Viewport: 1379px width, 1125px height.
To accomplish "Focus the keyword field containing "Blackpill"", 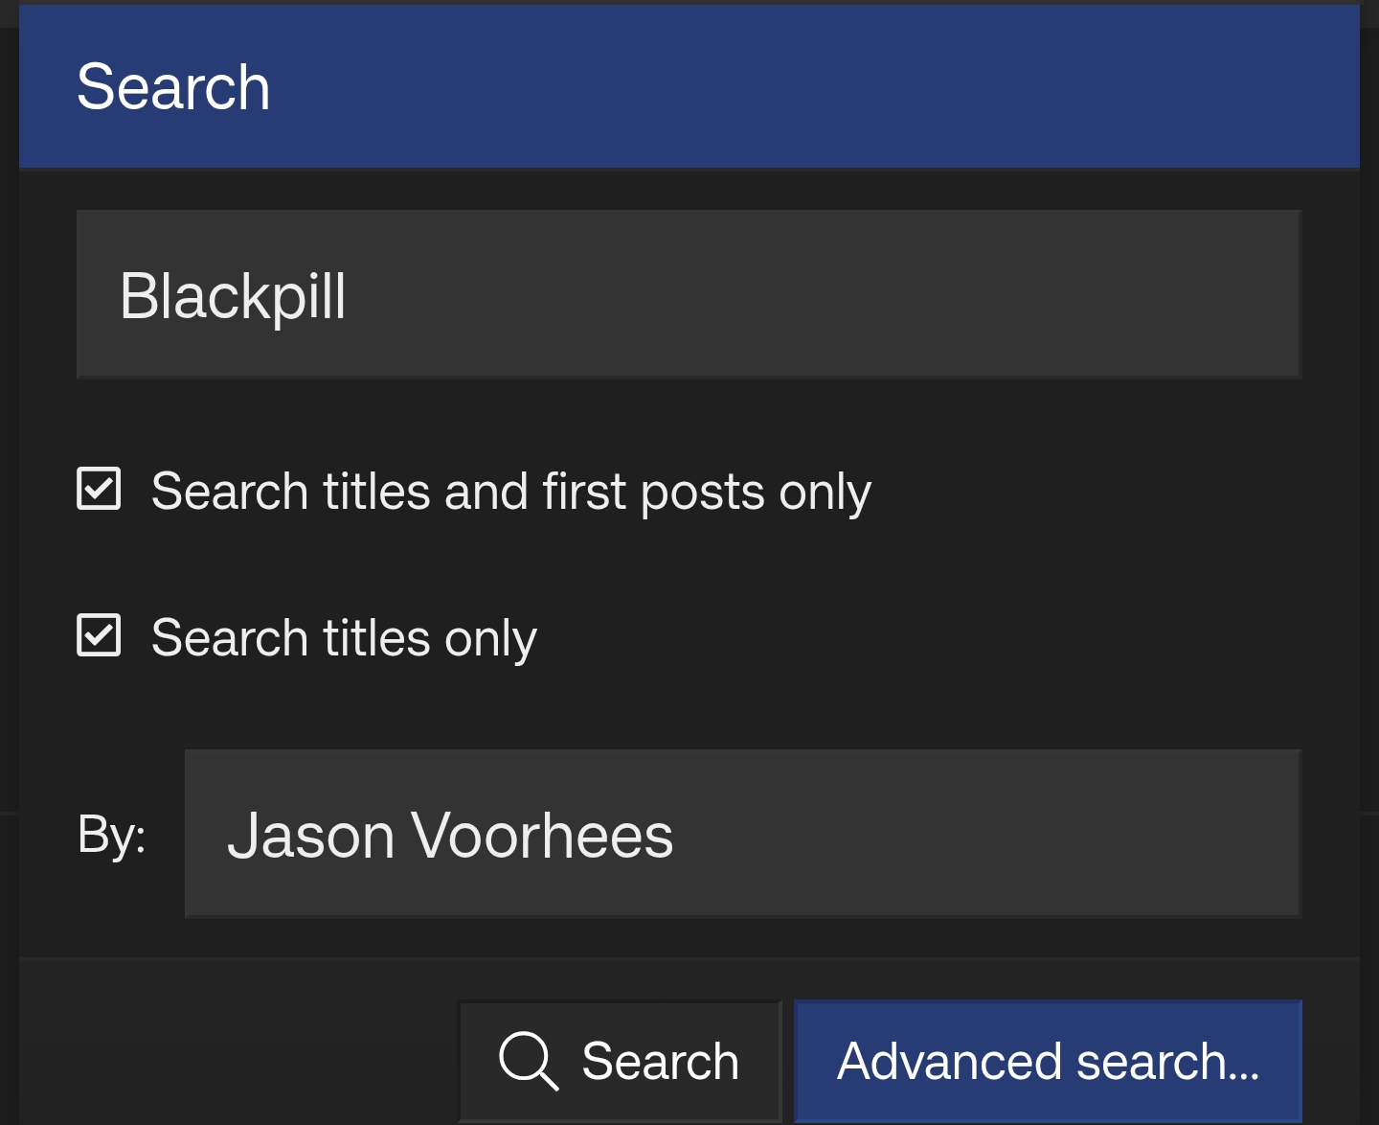I will click(688, 294).
